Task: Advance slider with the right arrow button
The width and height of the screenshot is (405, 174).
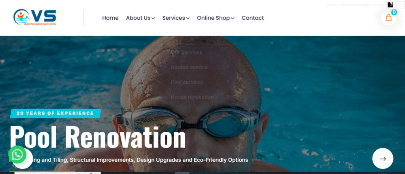Action: 382,159
